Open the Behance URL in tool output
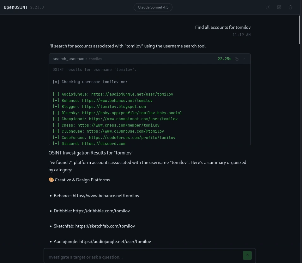This screenshot has width=302, height=263. pos(117,101)
